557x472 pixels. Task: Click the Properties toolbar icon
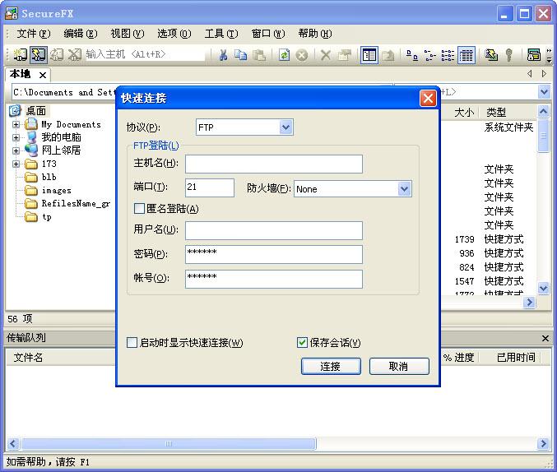pos(344,55)
